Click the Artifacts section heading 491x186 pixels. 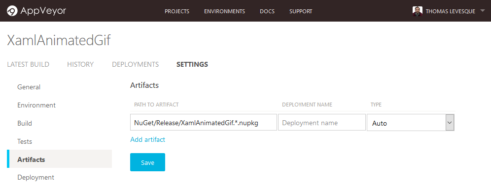pos(144,85)
